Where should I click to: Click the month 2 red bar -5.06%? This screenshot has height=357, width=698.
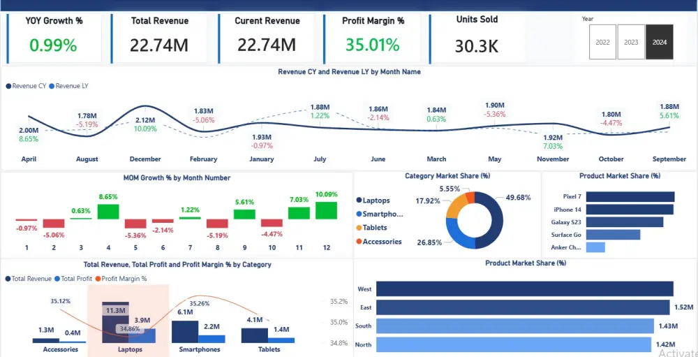coord(54,224)
